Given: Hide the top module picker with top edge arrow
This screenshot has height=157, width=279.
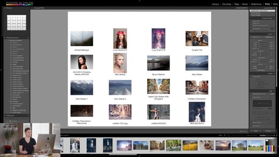Looking at the screenshot, I should coord(139,1).
